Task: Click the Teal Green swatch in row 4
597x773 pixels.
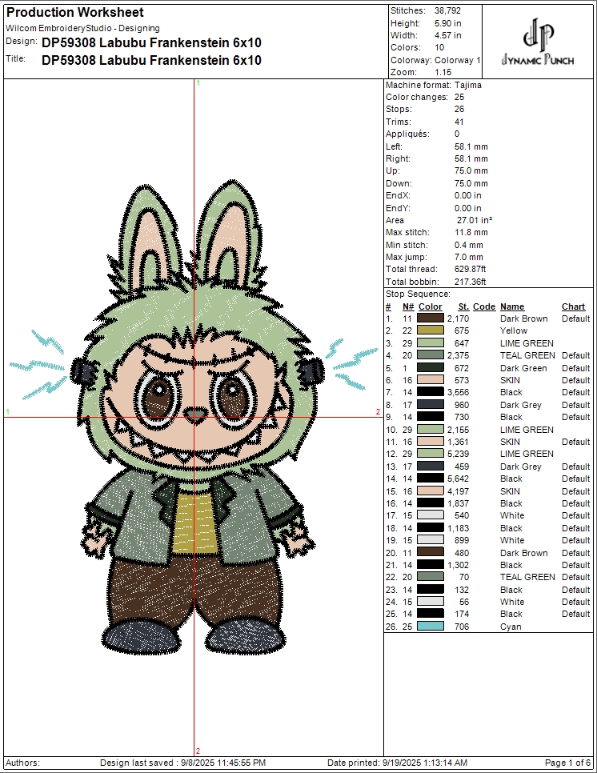Action: [x=431, y=355]
